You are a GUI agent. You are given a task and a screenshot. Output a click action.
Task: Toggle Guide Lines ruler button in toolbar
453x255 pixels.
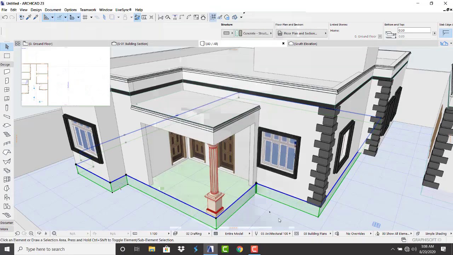[46, 17]
